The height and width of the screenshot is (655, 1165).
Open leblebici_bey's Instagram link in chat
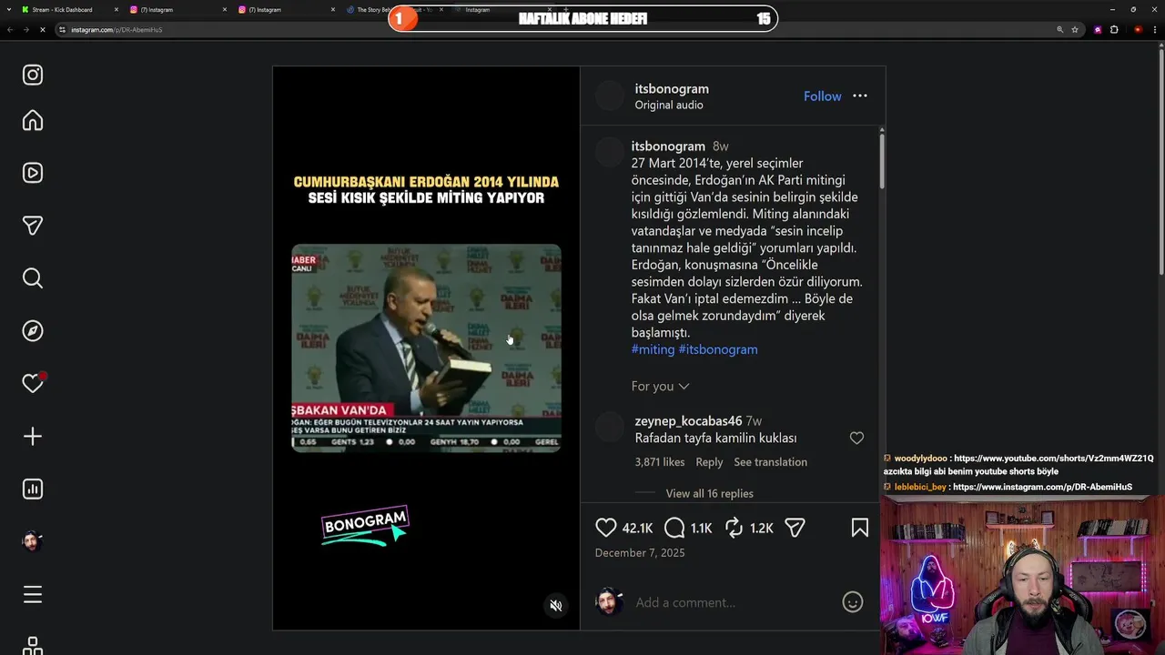[x=1042, y=488]
